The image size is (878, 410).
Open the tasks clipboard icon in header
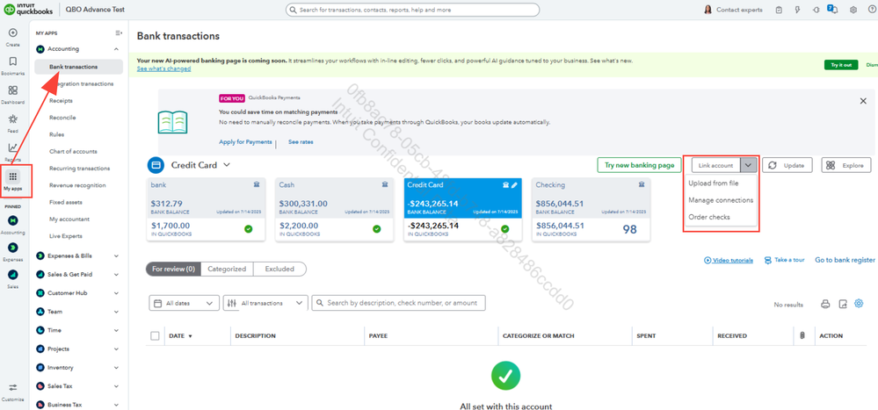[x=779, y=10]
